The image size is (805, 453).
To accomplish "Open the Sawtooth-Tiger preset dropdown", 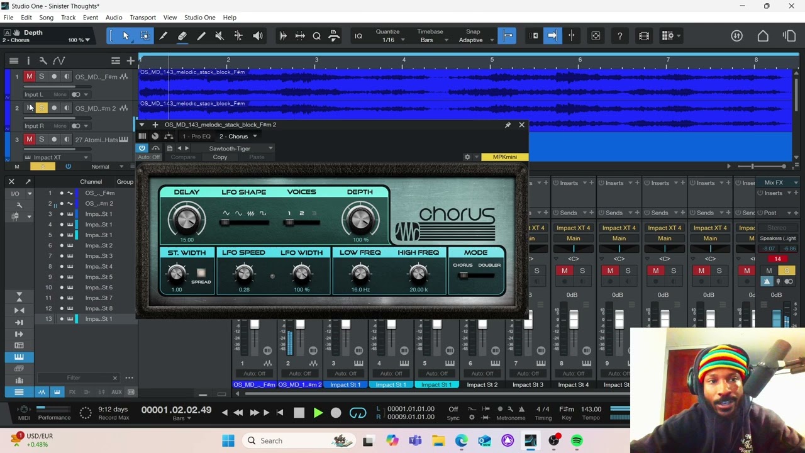I will 241,148.
